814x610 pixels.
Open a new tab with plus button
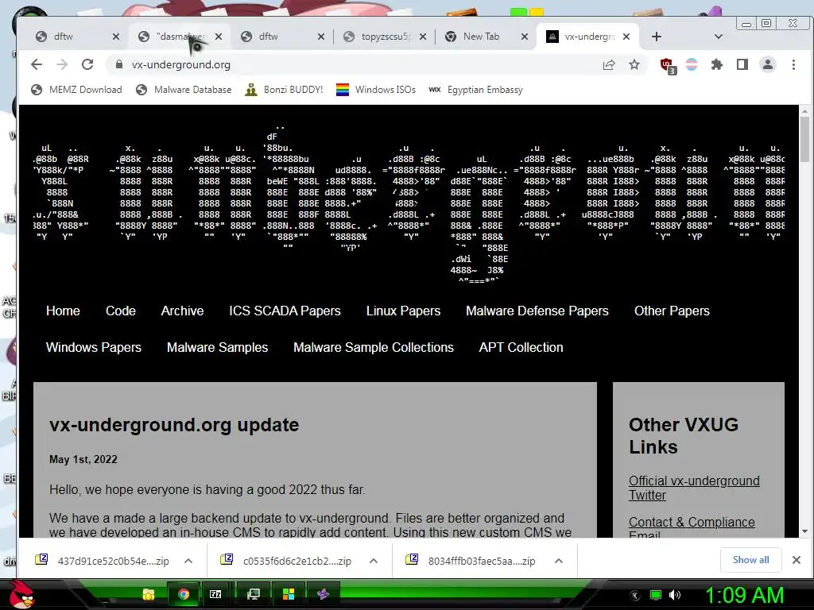[x=656, y=37]
